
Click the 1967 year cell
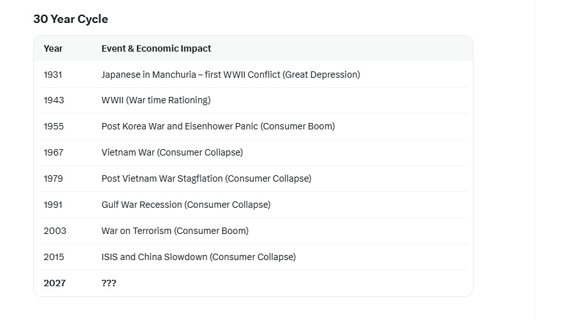[54, 152]
